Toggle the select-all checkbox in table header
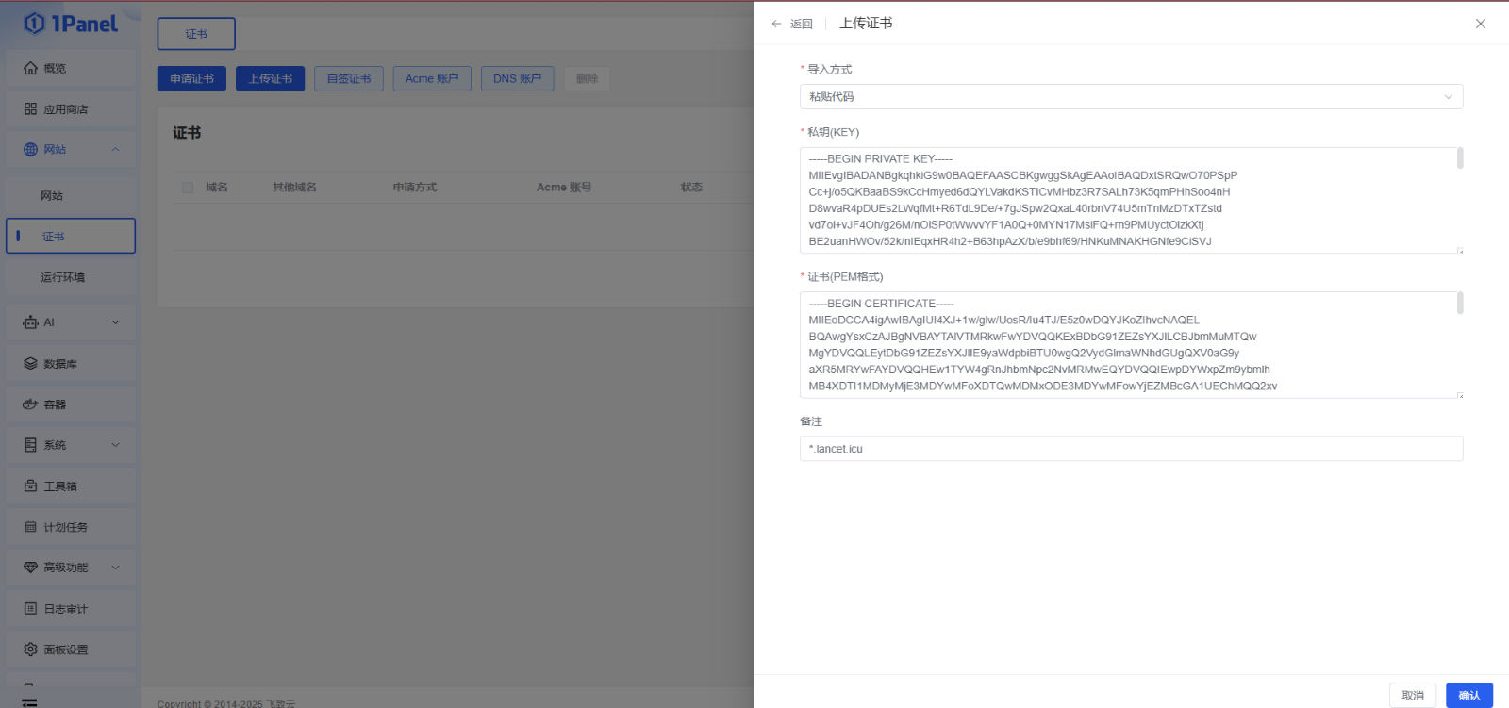Viewport: 1509px width, 708px height. pos(188,188)
